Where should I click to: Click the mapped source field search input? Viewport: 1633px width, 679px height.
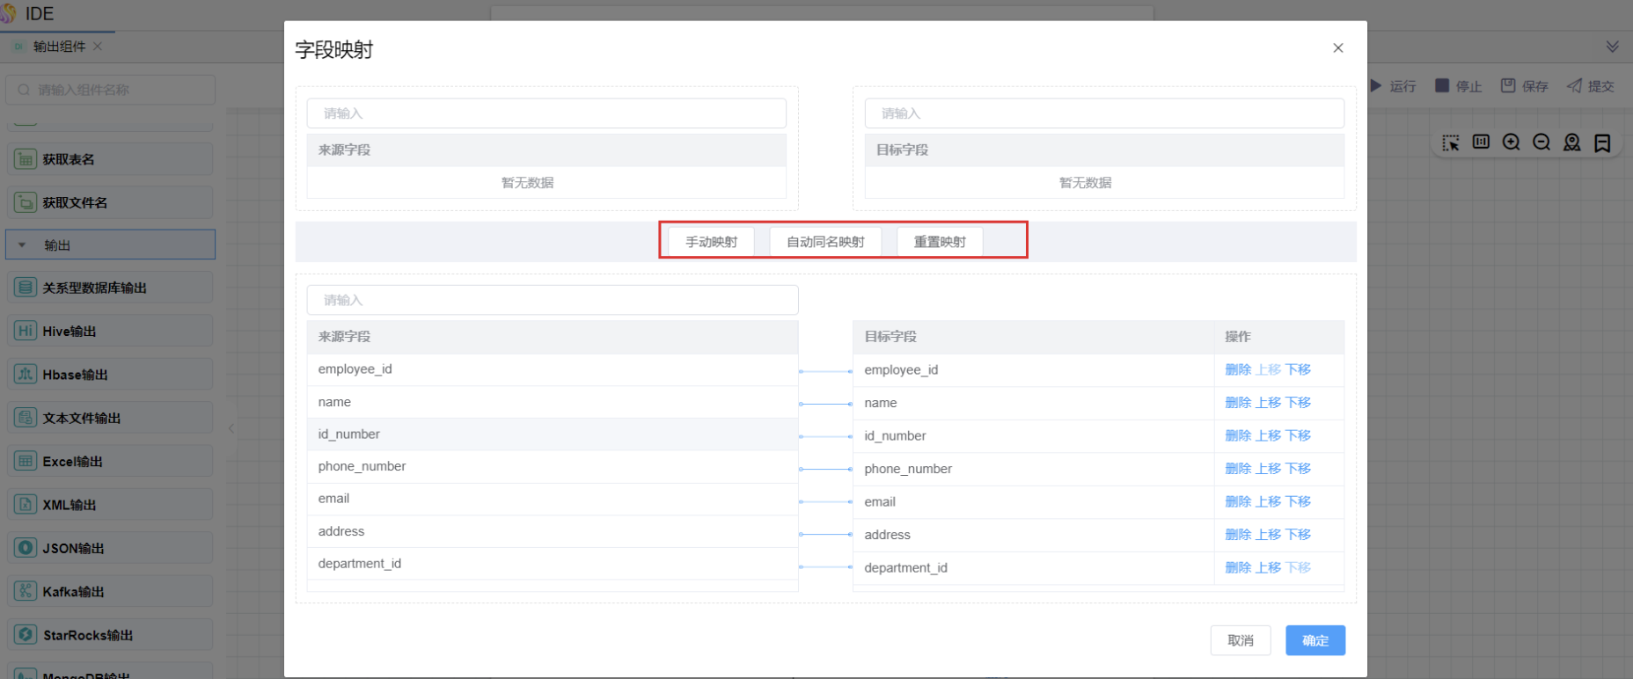(x=552, y=300)
